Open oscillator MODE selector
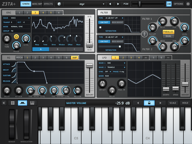Viewport: 192px width, 144px height. (x=16, y=27)
